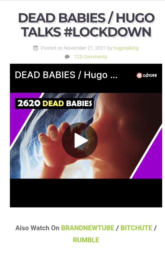Play the embedded Odysee video
The image size is (165, 256).
point(80,140)
